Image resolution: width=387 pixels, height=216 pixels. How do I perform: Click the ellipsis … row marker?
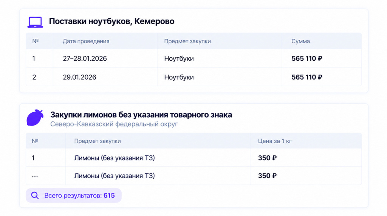[35, 176]
